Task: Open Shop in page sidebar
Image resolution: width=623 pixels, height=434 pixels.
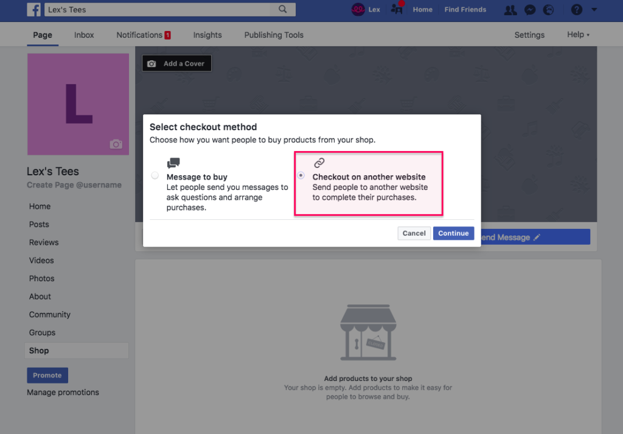Action: 77,351
